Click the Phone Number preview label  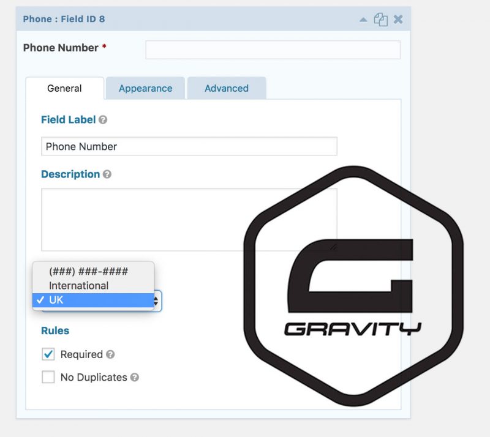coord(61,48)
